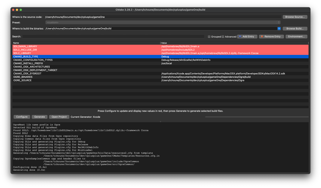Click inside the Search field

[113, 37]
